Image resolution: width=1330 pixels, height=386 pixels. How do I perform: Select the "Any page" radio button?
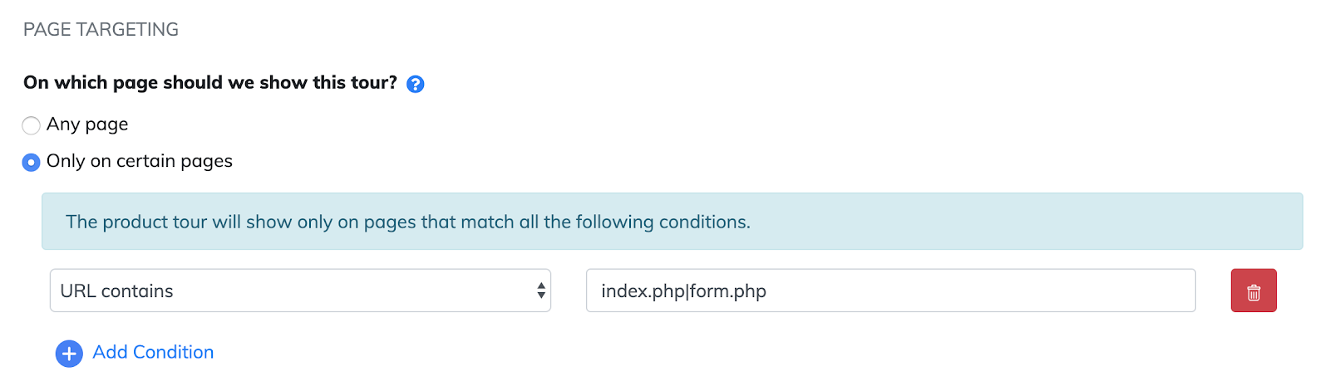click(31, 125)
